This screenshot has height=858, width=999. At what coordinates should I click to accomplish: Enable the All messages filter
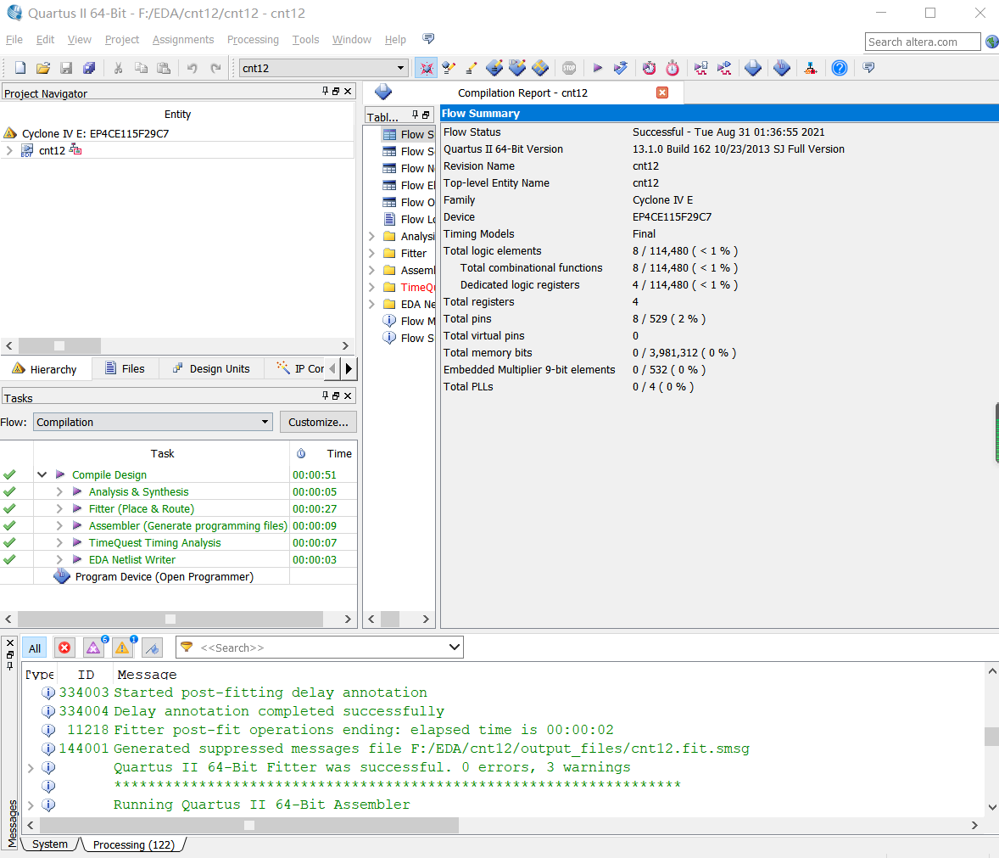click(34, 648)
